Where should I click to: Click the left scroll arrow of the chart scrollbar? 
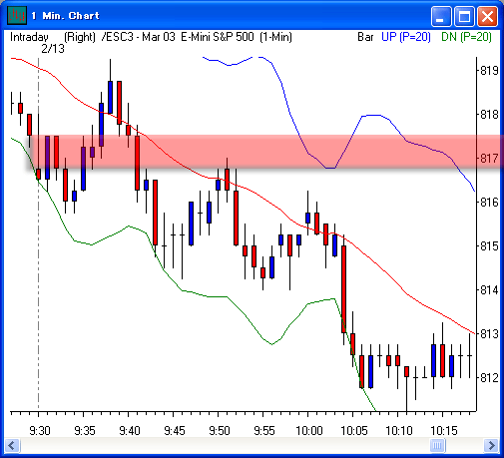[x=13, y=445]
